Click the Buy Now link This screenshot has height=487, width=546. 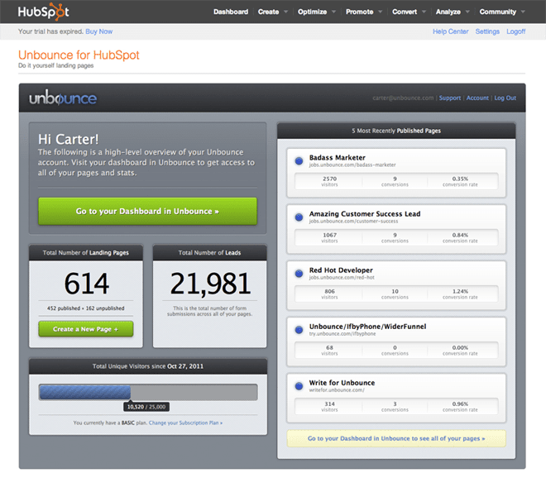[x=99, y=31]
